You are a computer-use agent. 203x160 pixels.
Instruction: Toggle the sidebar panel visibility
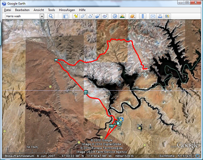[65, 16]
